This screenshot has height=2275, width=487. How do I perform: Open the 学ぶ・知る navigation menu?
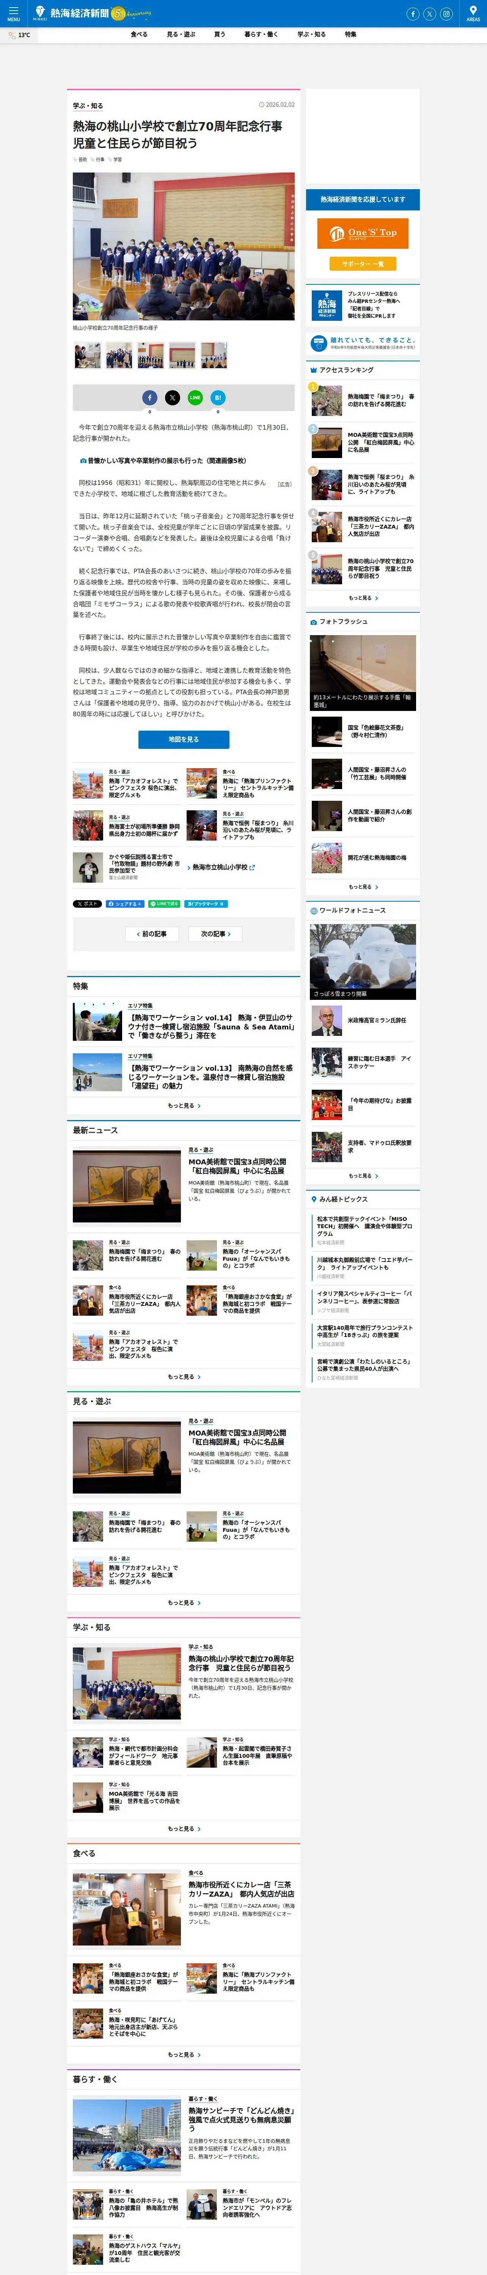pos(311,35)
